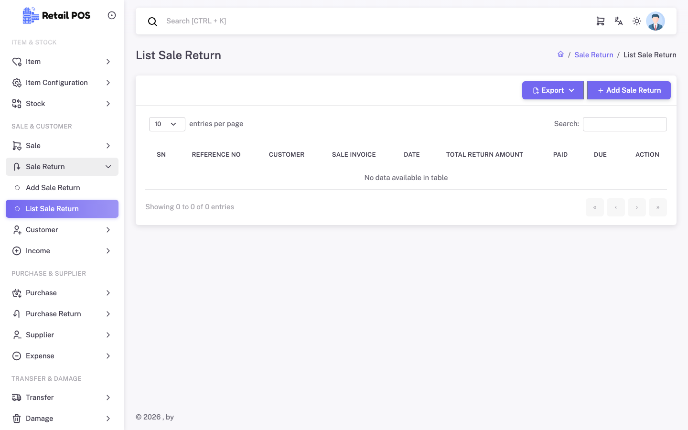Sort table by SALE INVOICE column header
The image size is (688, 430).
point(354,155)
